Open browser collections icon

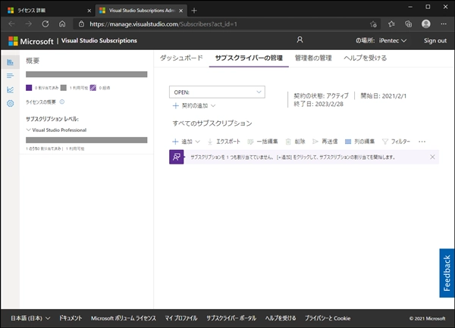[409, 24]
